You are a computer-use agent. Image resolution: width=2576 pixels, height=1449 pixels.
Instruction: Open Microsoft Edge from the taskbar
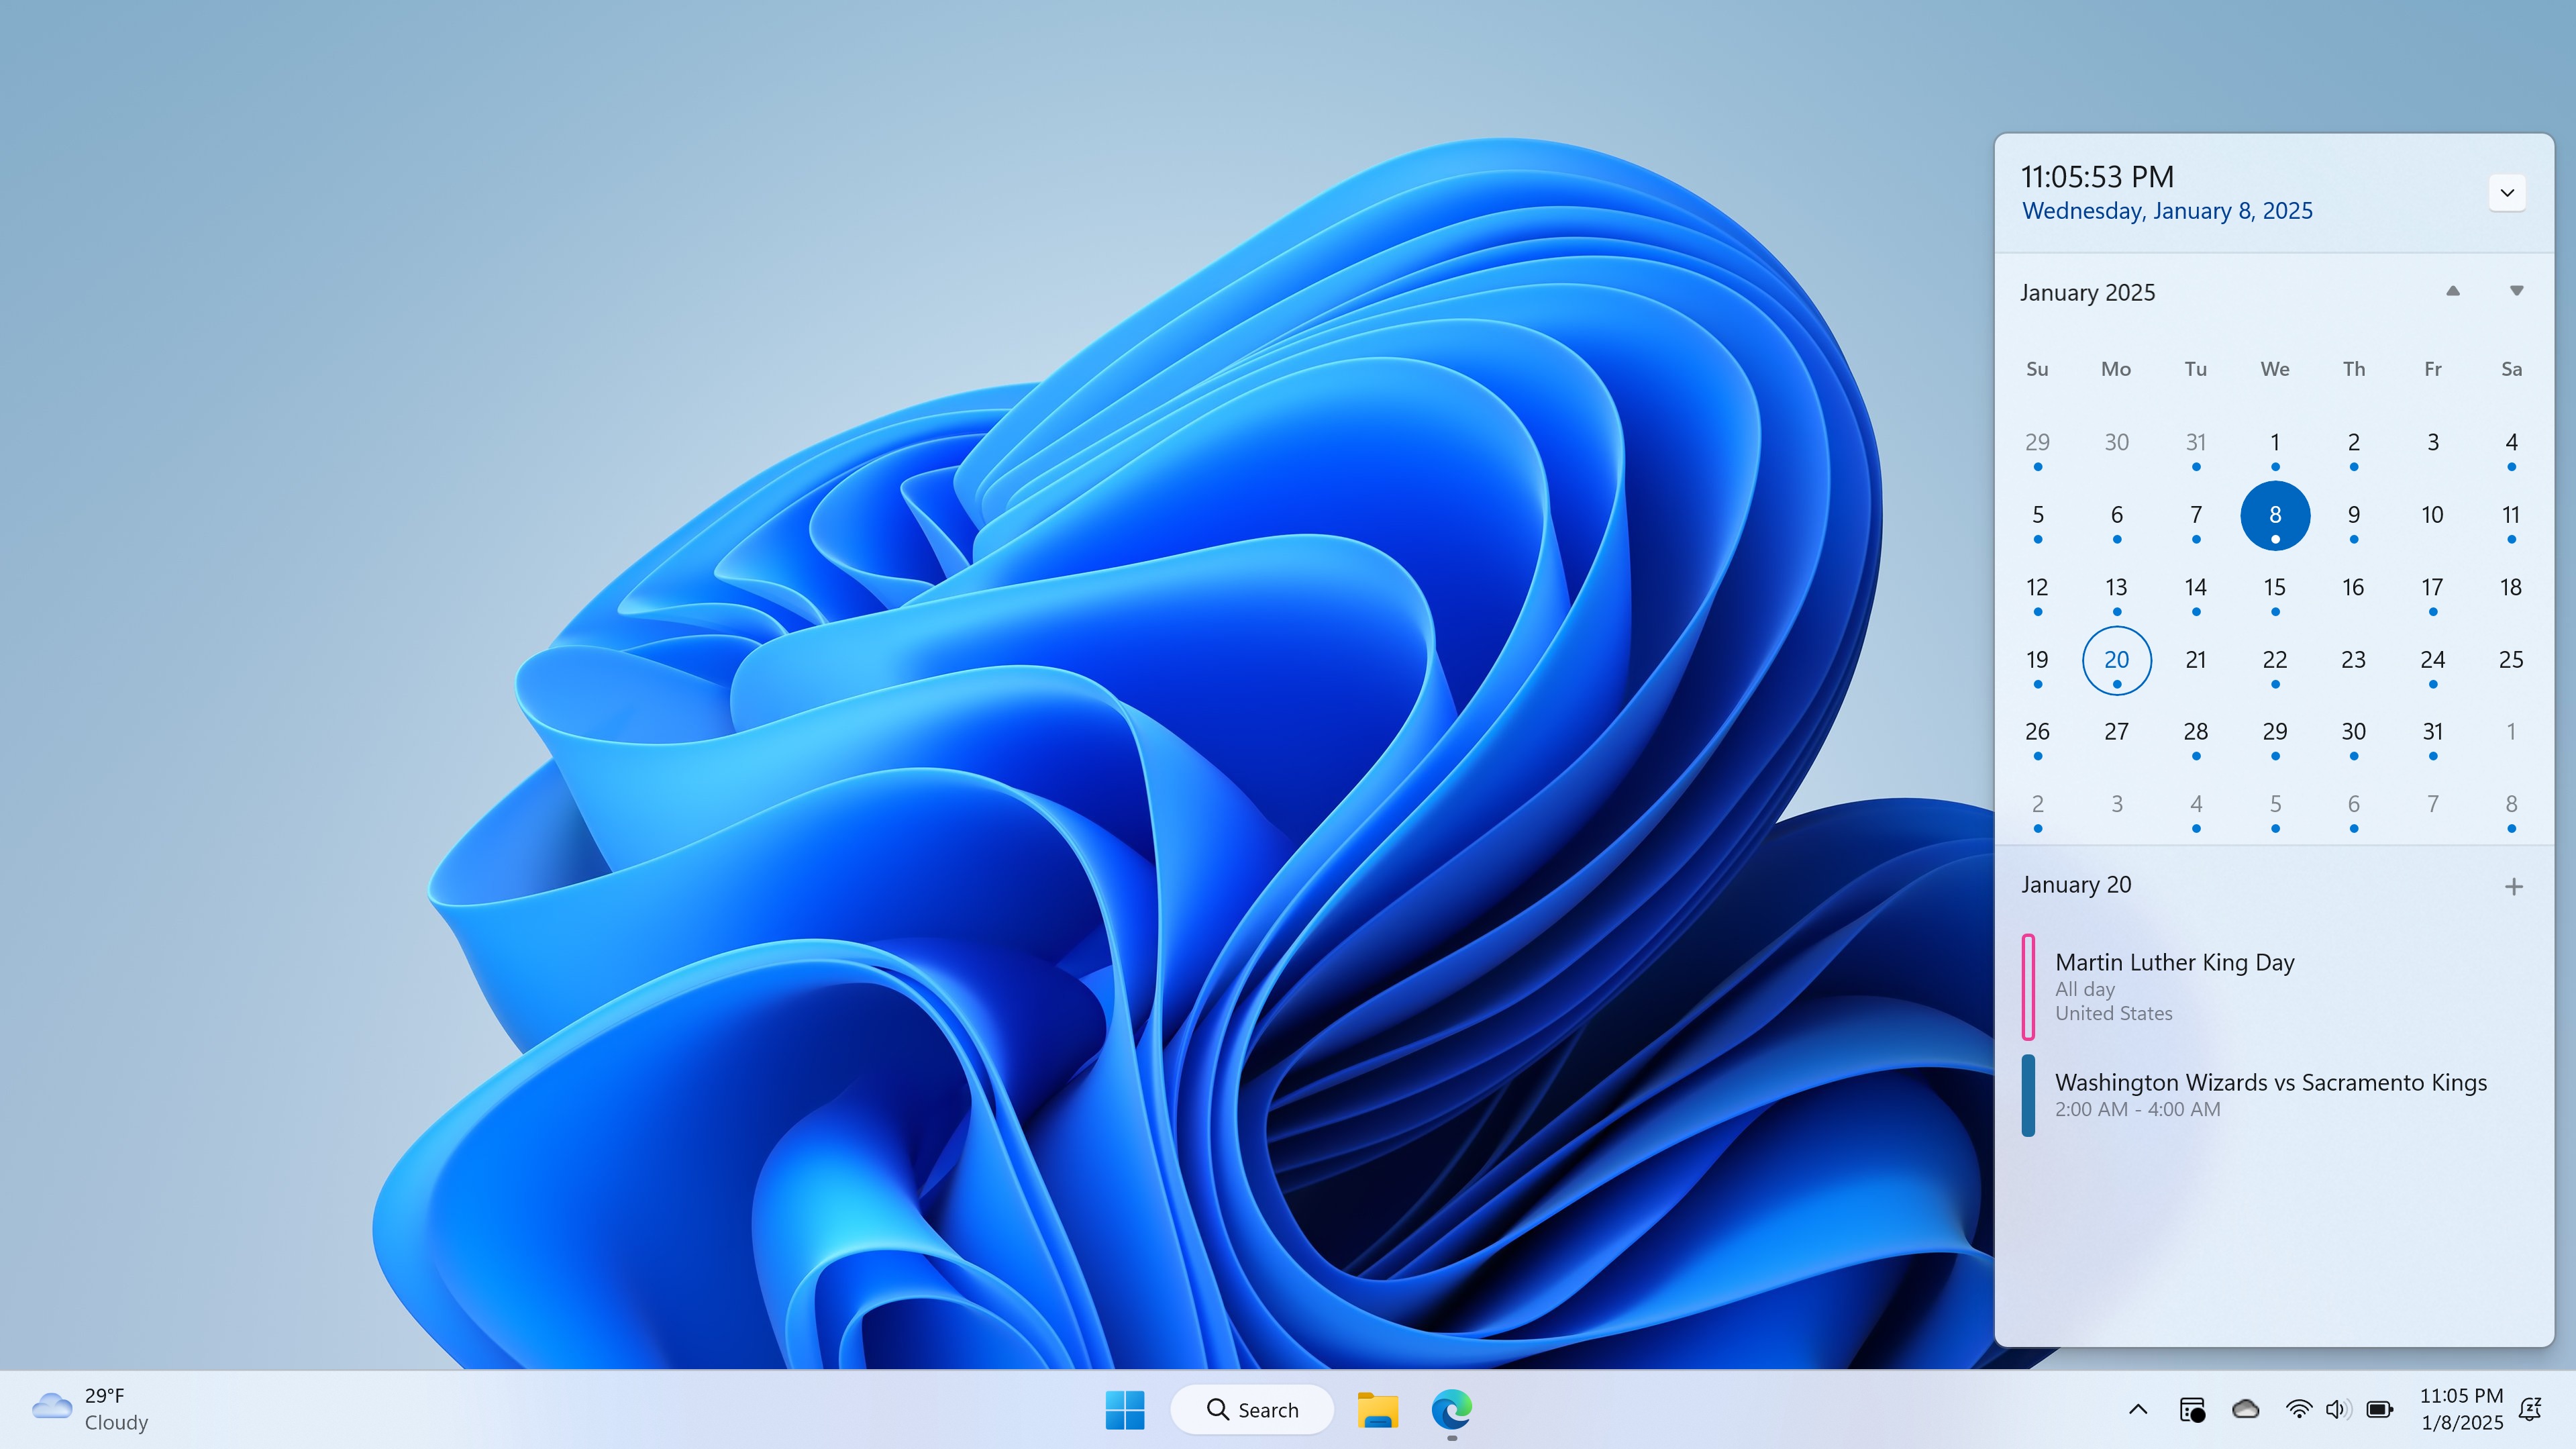[x=1451, y=1410]
